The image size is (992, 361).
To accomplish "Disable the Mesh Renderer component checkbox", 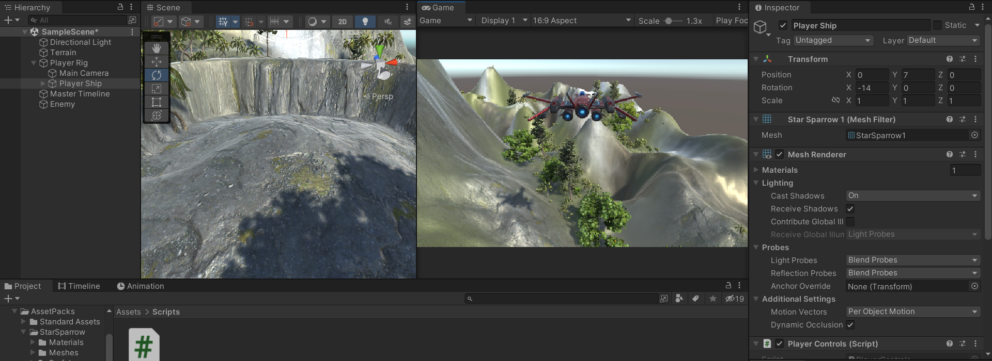I will pos(780,154).
